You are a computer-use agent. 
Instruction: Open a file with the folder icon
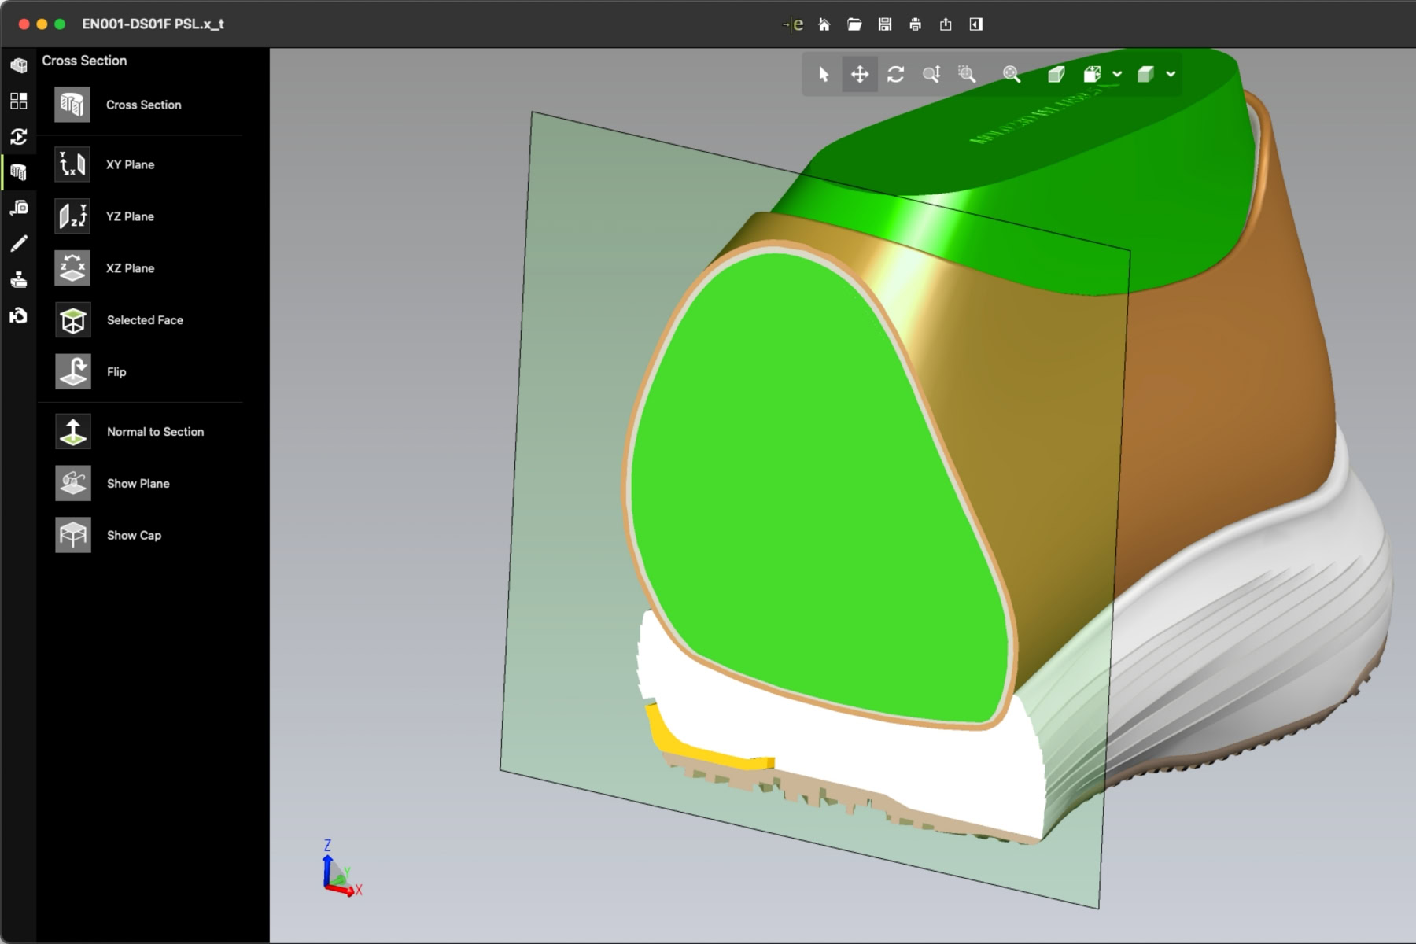tap(854, 24)
